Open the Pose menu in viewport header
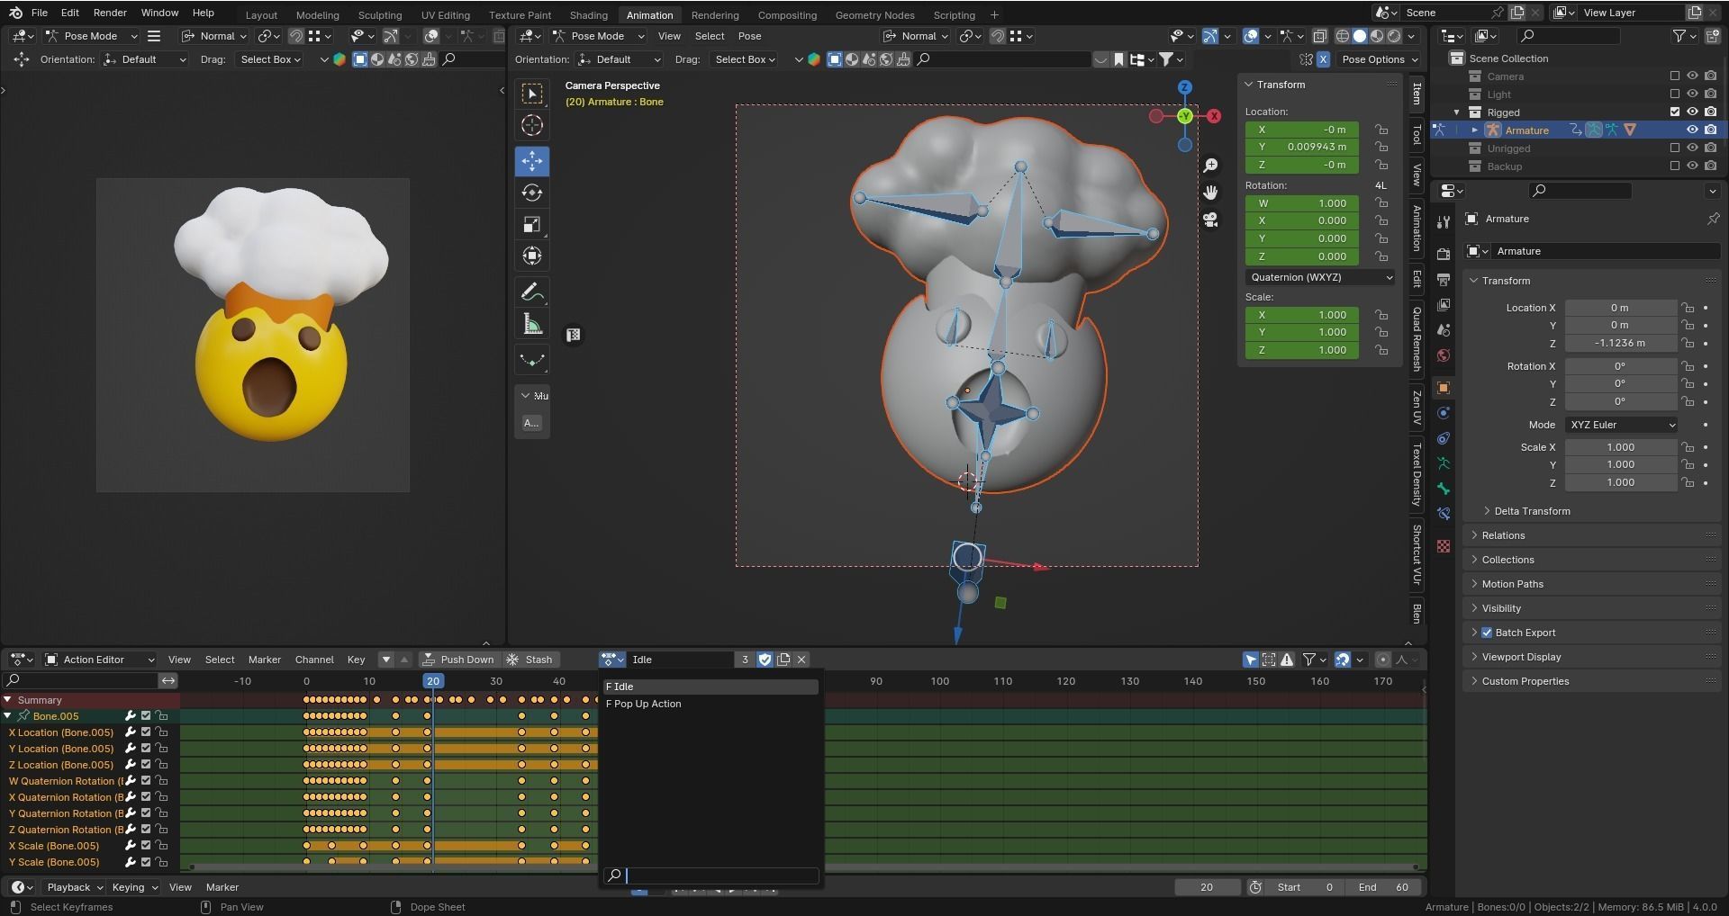Image resolution: width=1729 pixels, height=916 pixels. tap(749, 36)
